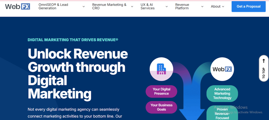Select the Your Digital Presence pill
269x120 pixels.
click(161, 91)
